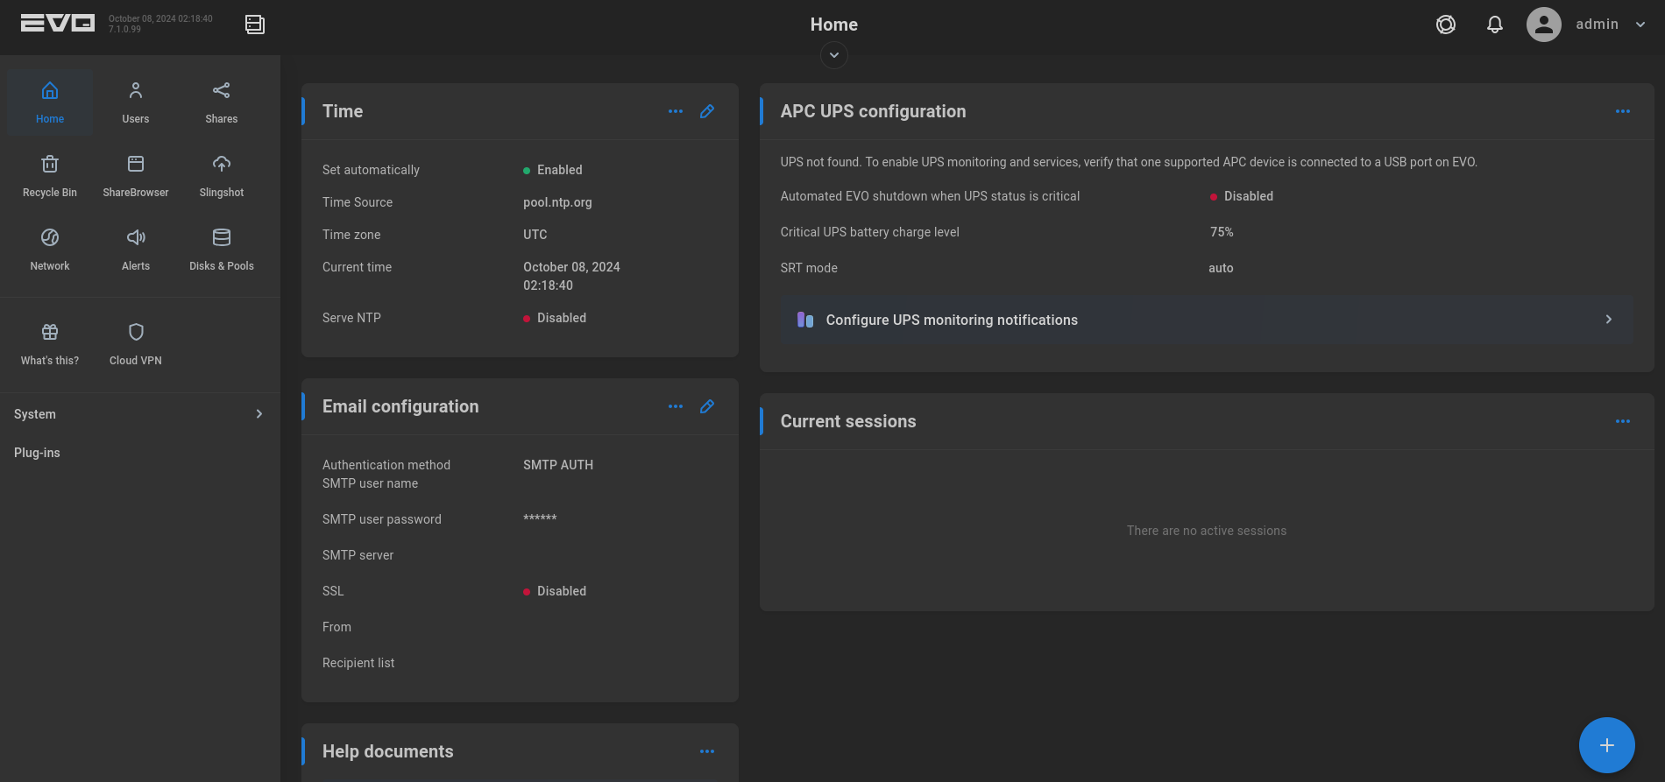Click the admin username label
The height and width of the screenshot is (782, 1665).
coord(1597,25)
